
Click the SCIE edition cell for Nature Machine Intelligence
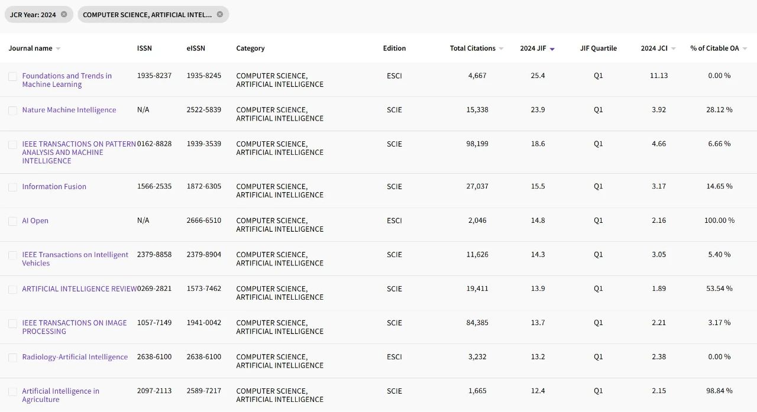pyautogui.click(x=394, y=110)
